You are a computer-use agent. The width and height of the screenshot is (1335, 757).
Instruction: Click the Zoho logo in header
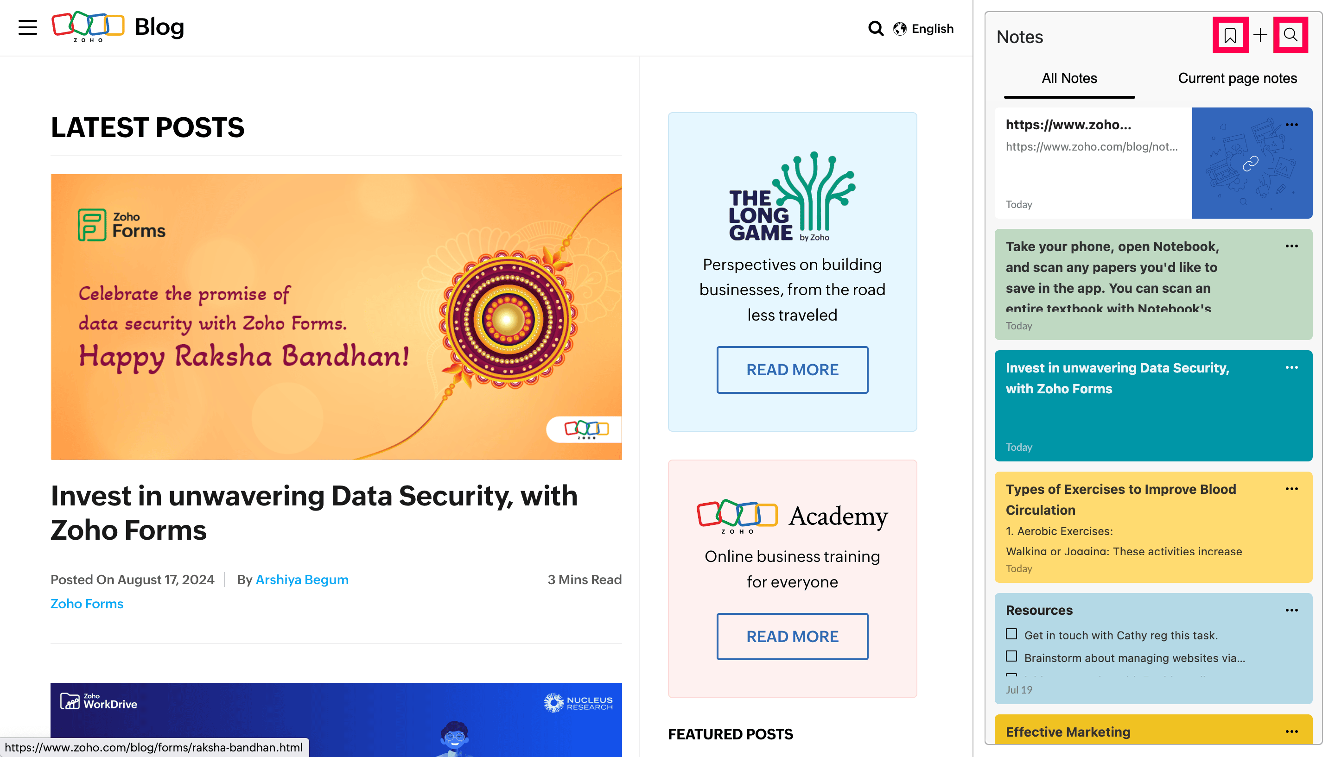click(x=88, y=26)
